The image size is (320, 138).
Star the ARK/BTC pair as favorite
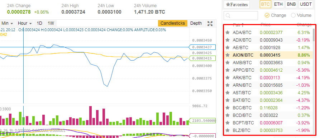[227, 77]
